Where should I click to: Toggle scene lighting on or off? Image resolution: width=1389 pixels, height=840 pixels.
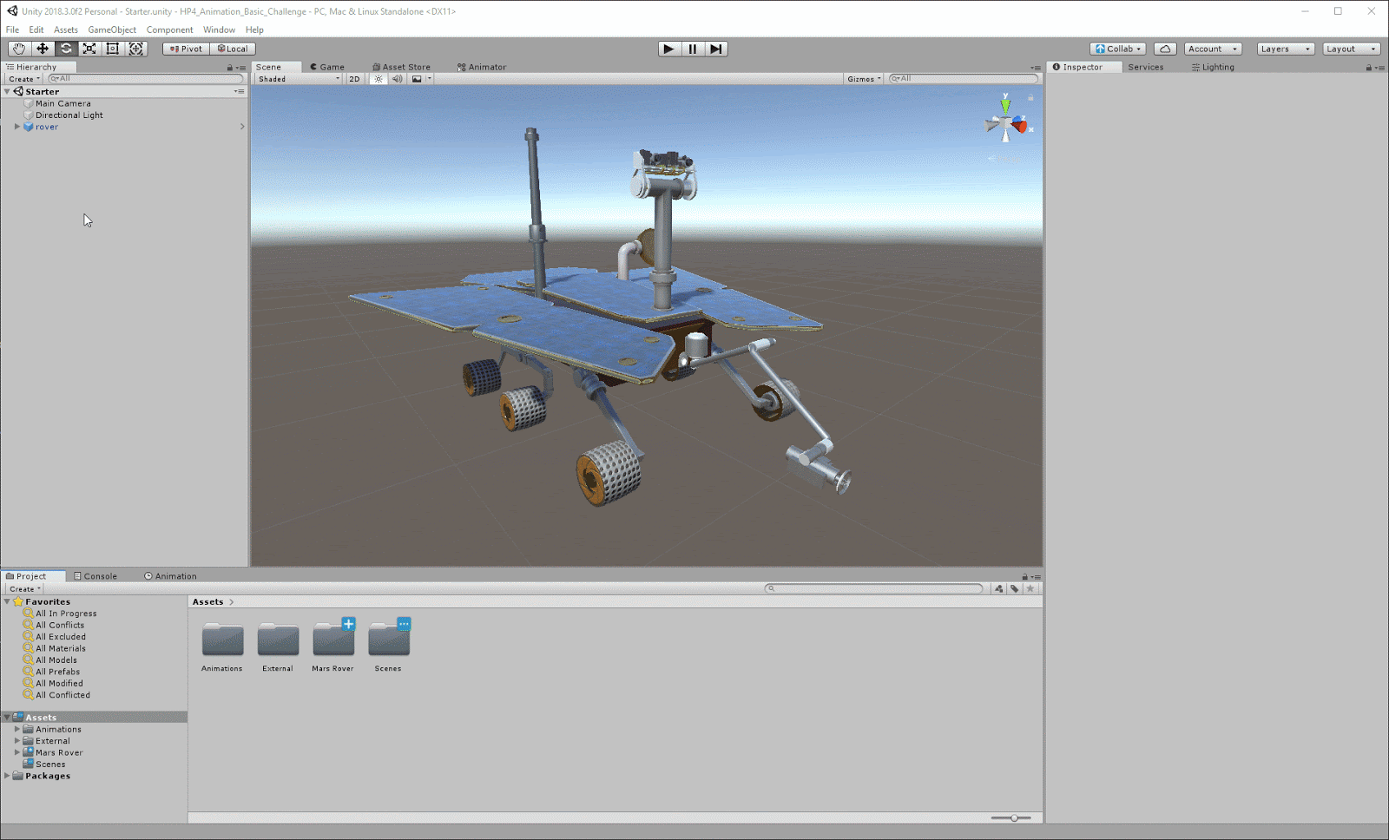(379, 79)
